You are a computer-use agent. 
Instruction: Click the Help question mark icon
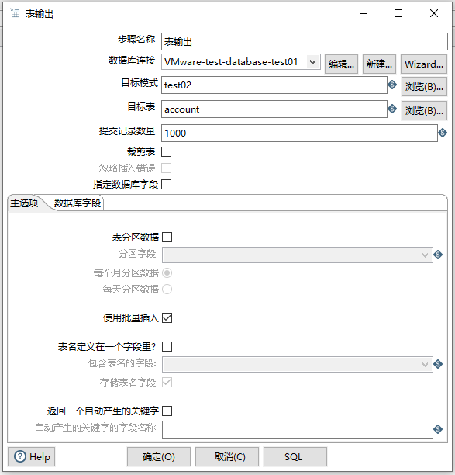(x=20, y=456)
